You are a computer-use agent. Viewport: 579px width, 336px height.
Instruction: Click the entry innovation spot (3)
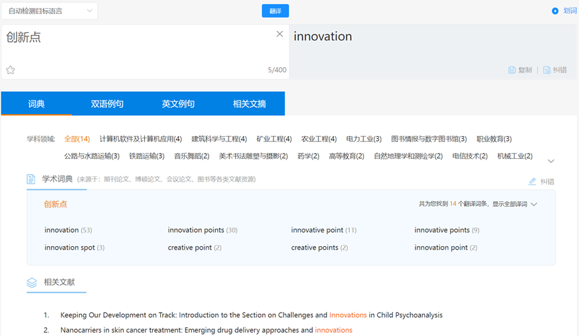[74, 247]
